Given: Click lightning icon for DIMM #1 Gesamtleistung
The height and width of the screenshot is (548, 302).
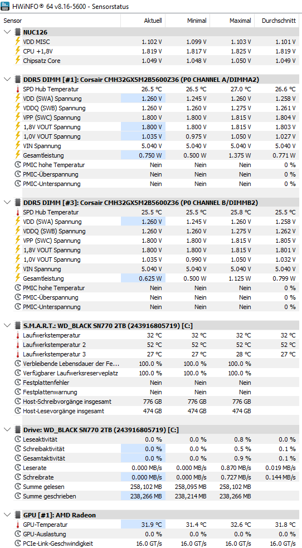Looking at the screenshot, I should click(17, 155).
